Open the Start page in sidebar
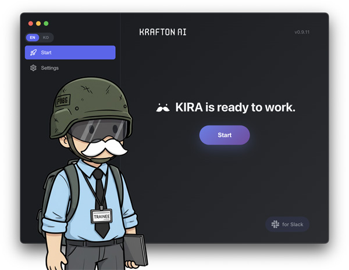 [x=70, y=53]
